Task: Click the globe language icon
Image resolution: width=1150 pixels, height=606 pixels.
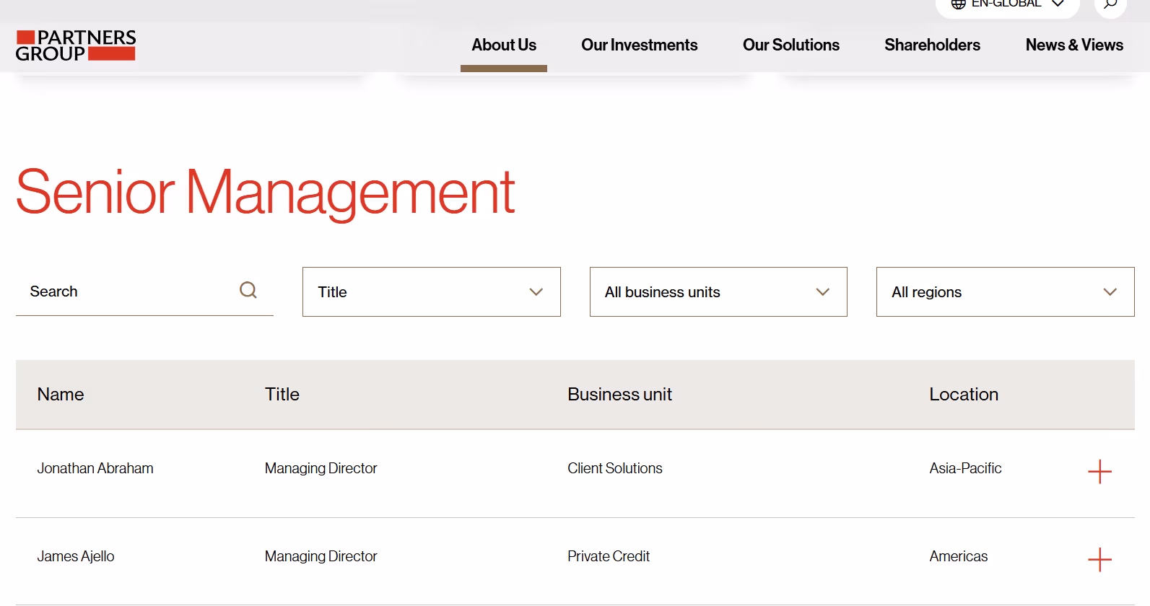Action: pyautogui.click(x=959, y=4)
